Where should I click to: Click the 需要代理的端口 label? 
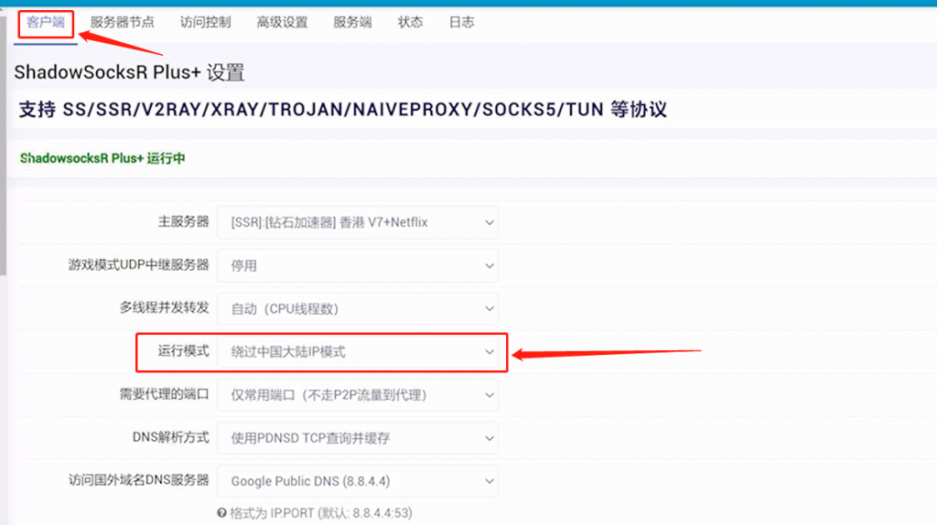pos(165,393)
